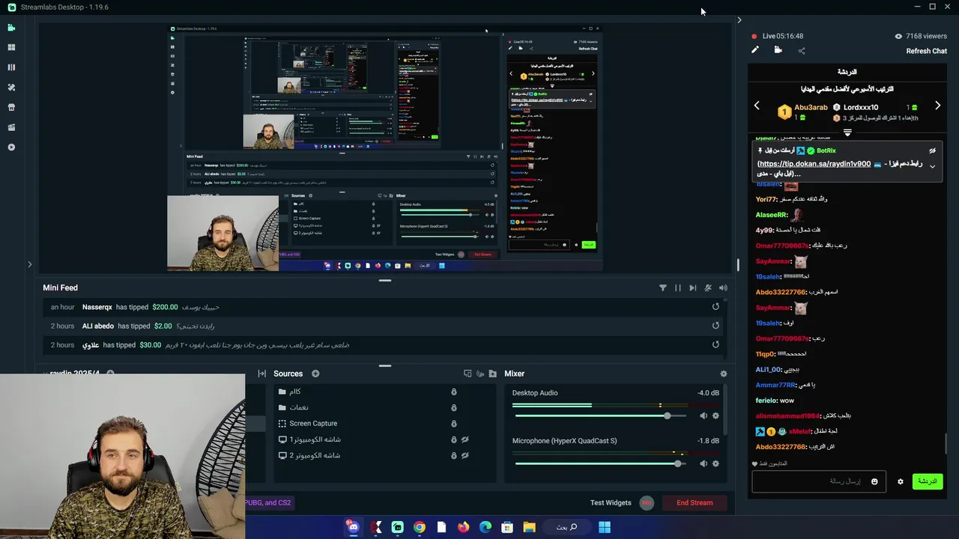Open the Studio tools icon in sidebar
Viewport: 959px width, 539px height.
pyautogui.click(x=11, y=88)
